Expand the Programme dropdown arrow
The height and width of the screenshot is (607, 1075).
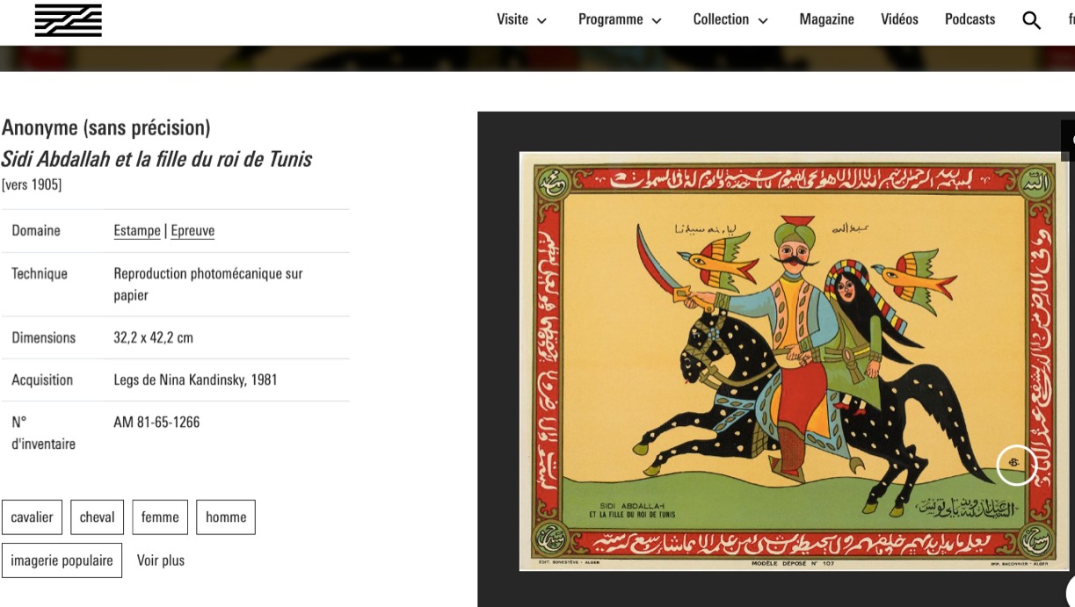pyautogui.click(x=657, y=21)
